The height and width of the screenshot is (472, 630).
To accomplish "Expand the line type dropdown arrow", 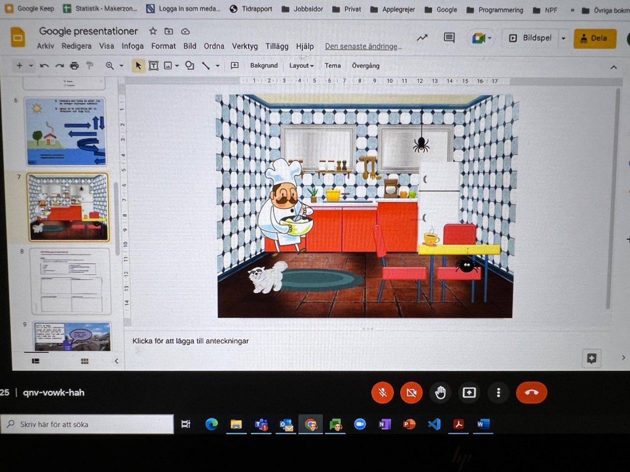I will [x=218, y=65].
